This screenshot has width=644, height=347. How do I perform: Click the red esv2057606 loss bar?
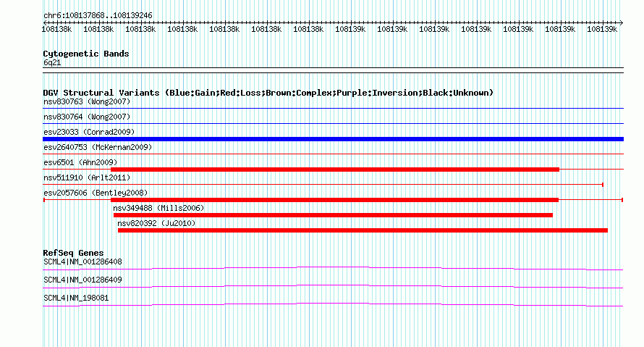[334, 200]
